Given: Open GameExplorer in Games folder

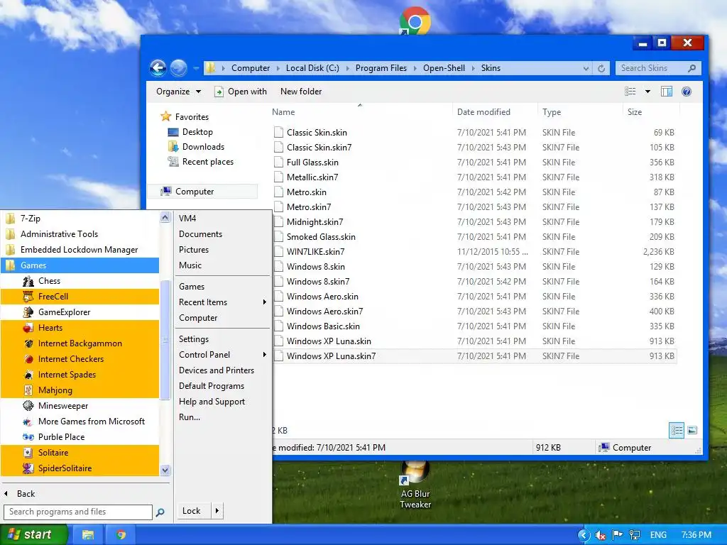Looking at the screenshot, I should (x=80, y=312).
